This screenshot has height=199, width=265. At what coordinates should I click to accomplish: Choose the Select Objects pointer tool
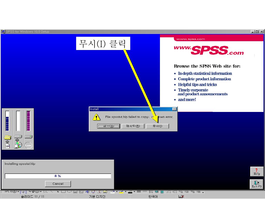(x=23, y=192)
